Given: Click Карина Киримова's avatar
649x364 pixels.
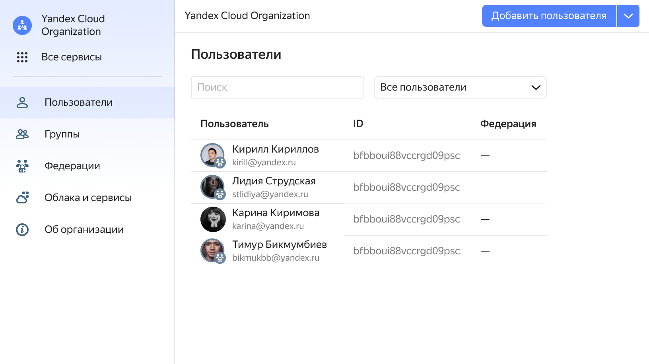Looking at the screenshot, I should click(x=213, y=219).
